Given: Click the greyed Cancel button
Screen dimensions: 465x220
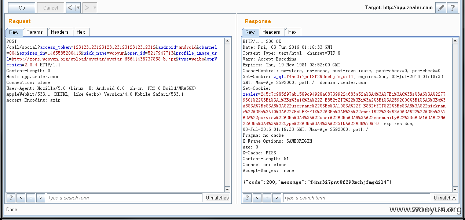Looking at the screenshot, I should [x=51, y=8].
